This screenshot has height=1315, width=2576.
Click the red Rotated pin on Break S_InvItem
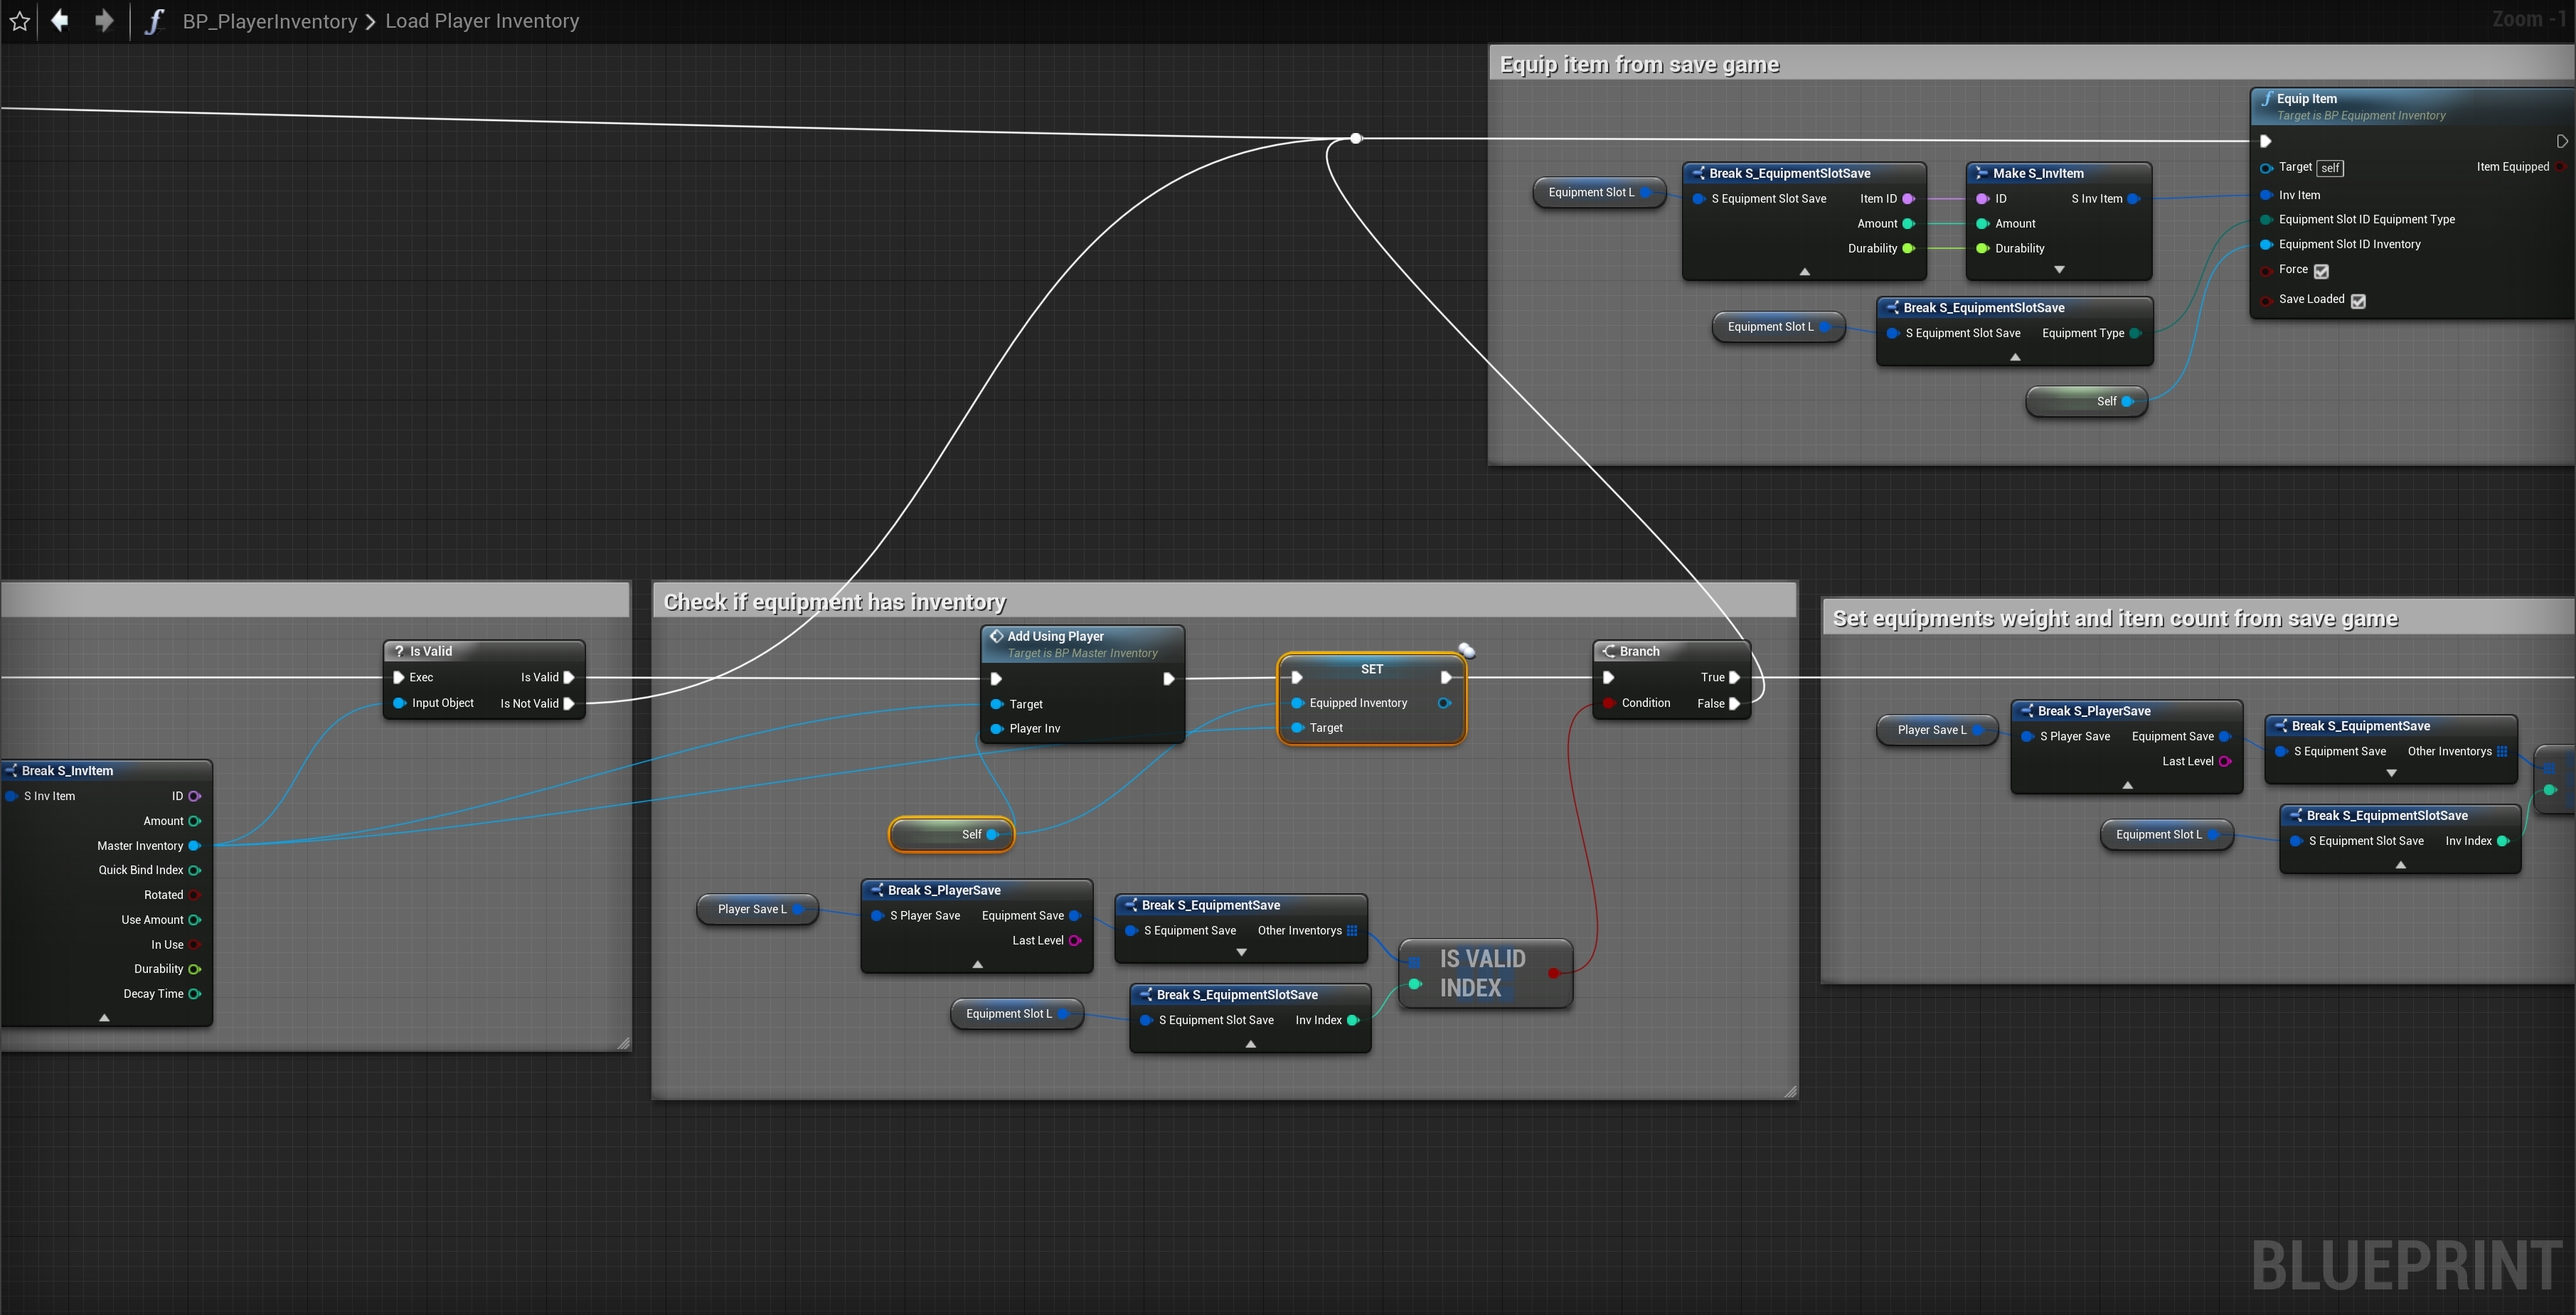click(x=195, y=895)
